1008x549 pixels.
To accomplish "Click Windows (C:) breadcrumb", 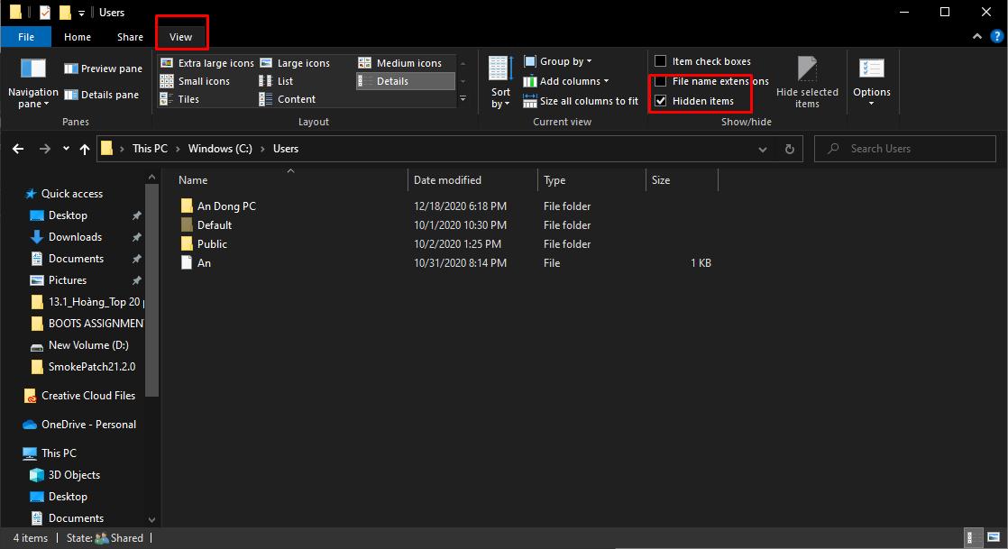I will tap(220, 149).
